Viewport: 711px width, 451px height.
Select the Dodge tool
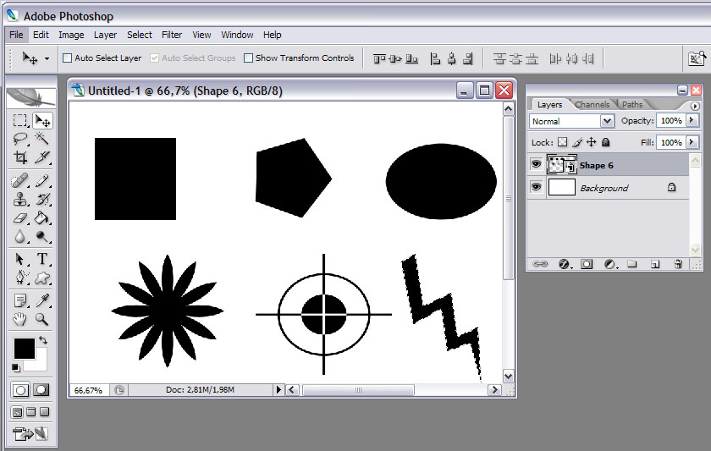click(42, 237)
